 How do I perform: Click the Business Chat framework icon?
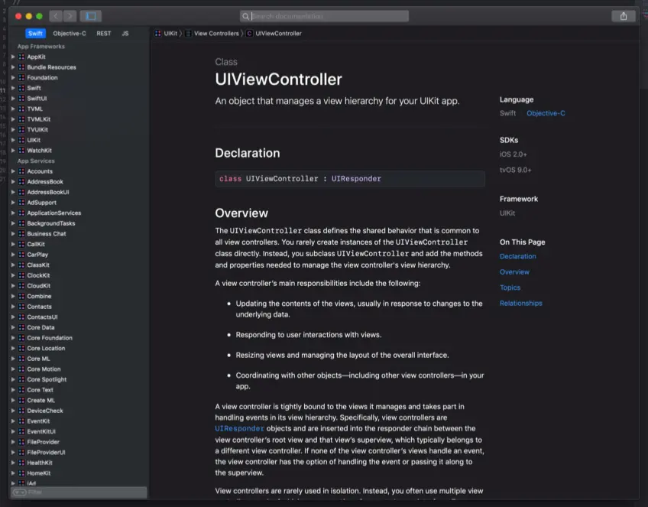pyautogui.click(x=21, y=234)
